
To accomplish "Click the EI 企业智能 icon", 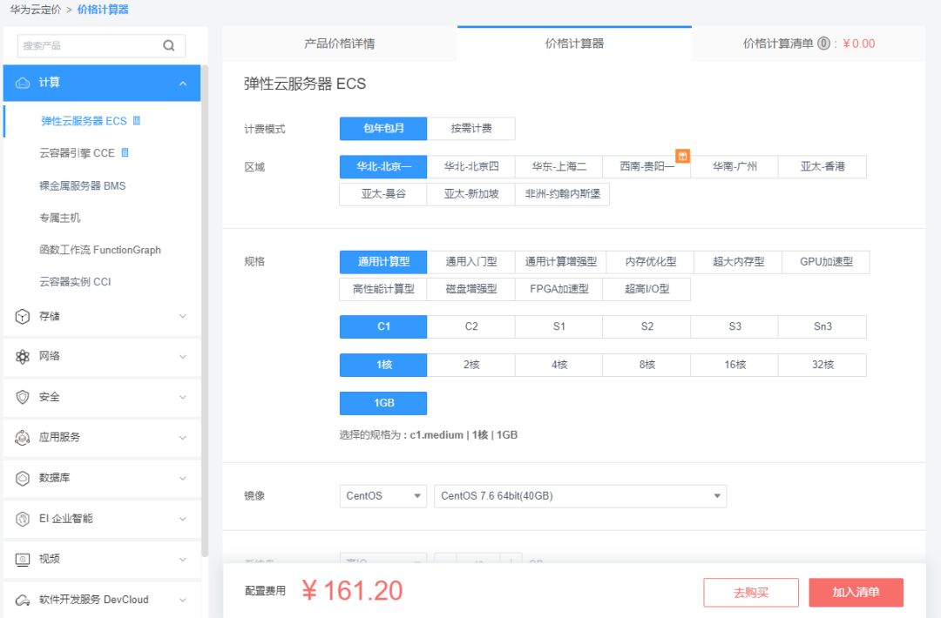I will point(22,519).
